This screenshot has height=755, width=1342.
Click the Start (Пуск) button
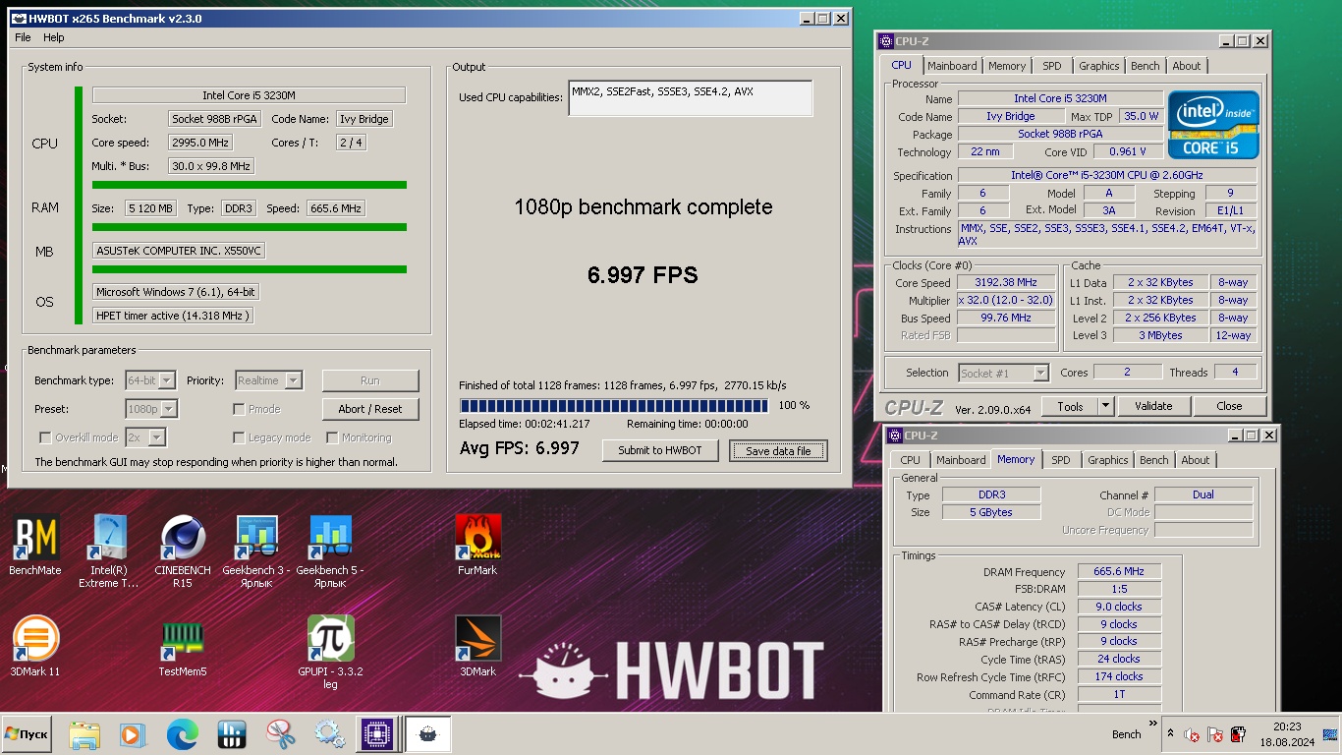(27, 734)
